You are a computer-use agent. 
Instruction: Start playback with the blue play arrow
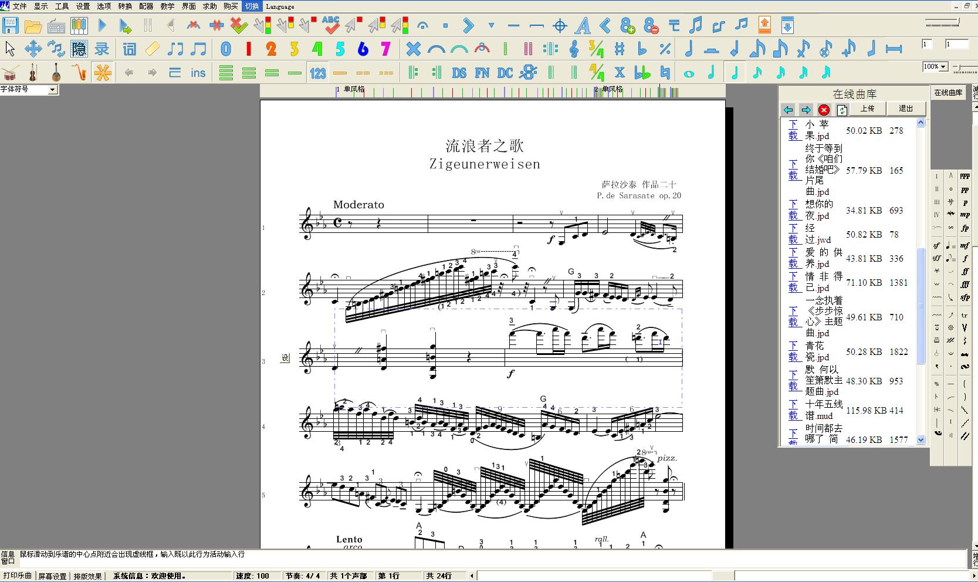[102, 25]
